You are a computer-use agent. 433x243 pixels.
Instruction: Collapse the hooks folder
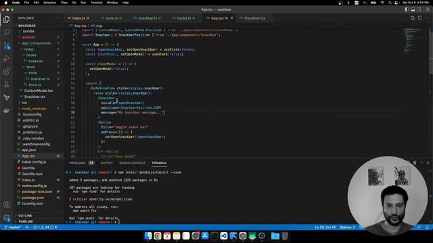pos(31,55)
